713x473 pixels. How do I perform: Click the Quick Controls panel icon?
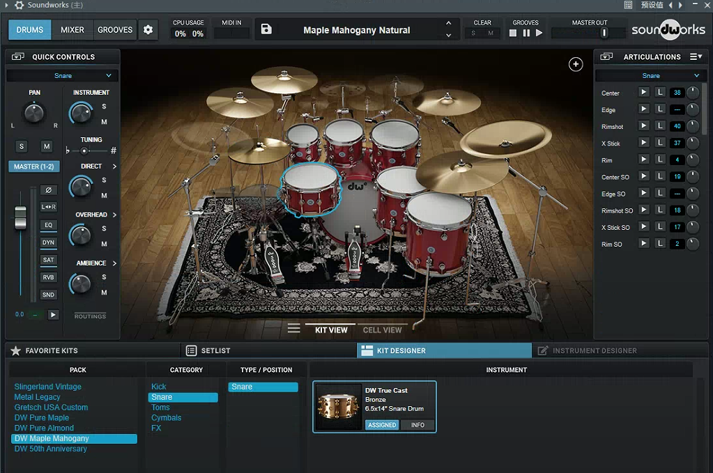17,57
